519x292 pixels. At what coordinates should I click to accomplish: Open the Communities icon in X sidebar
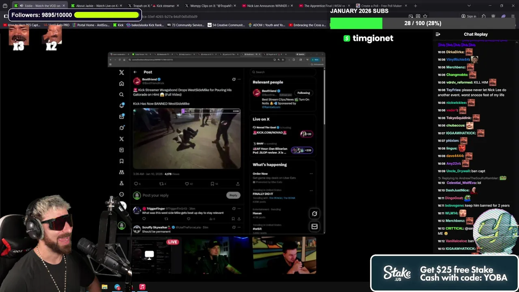coord(121,172)
